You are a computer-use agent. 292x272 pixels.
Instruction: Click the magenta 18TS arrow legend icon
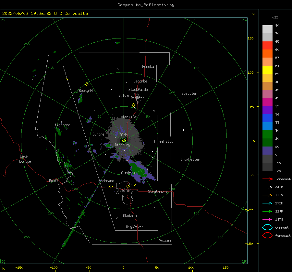(267, 220)
